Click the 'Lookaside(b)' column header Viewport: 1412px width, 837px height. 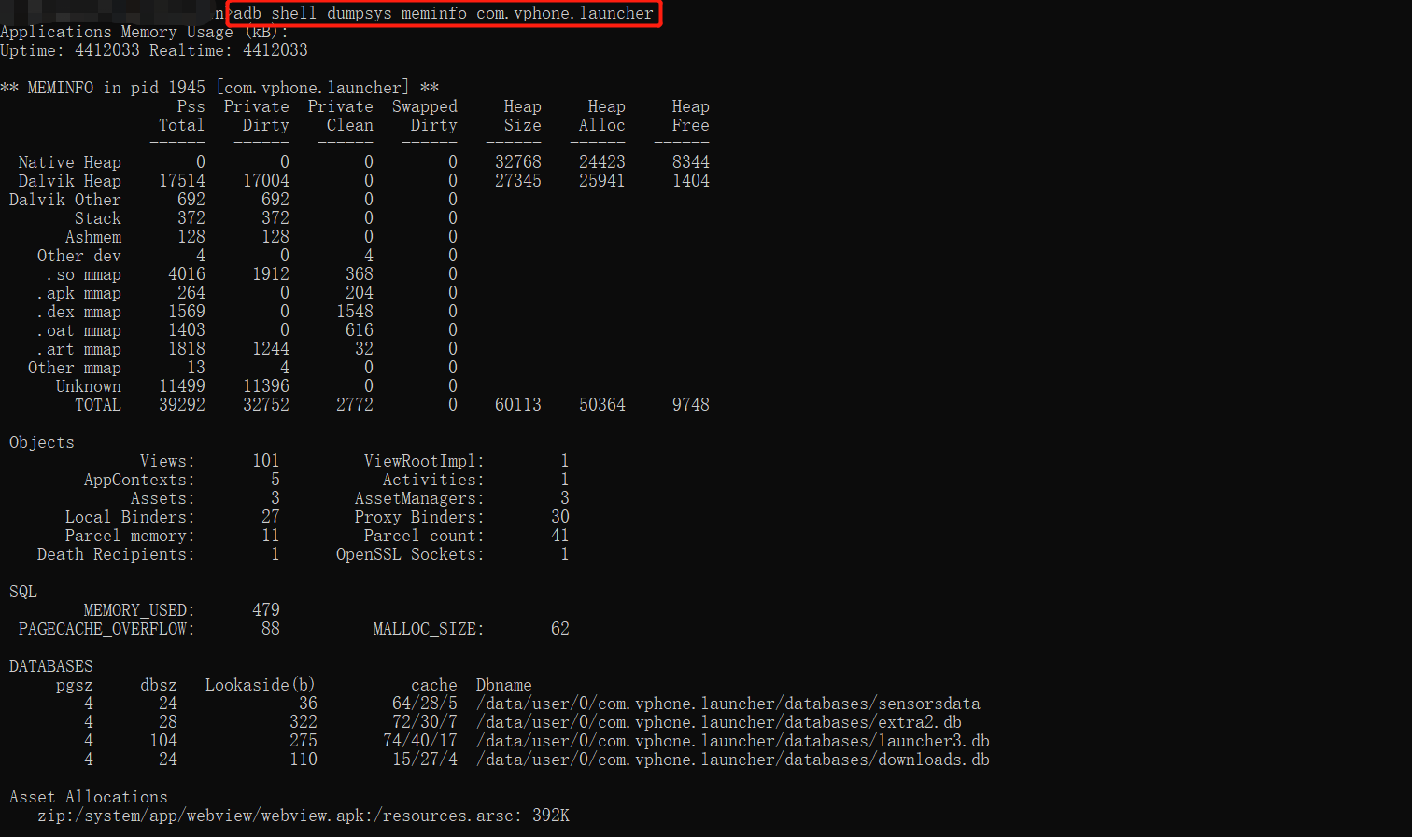(261, 685)
